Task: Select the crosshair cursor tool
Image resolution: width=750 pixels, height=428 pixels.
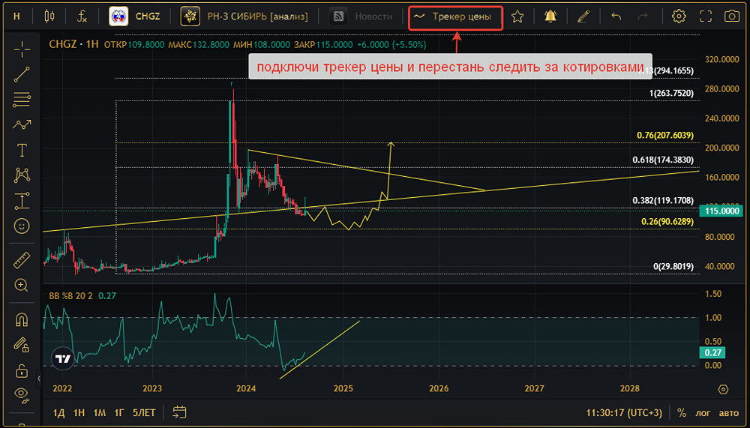Action: pyautogui.click(x=22, y=49)
